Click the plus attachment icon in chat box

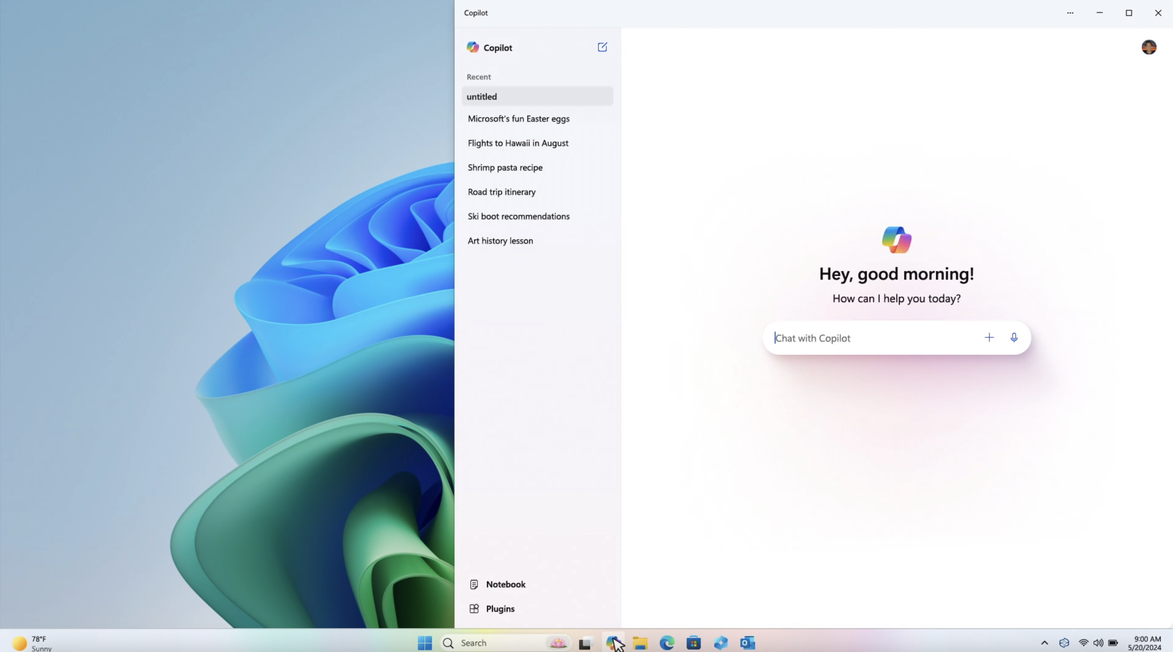click(x=988, y=337)
